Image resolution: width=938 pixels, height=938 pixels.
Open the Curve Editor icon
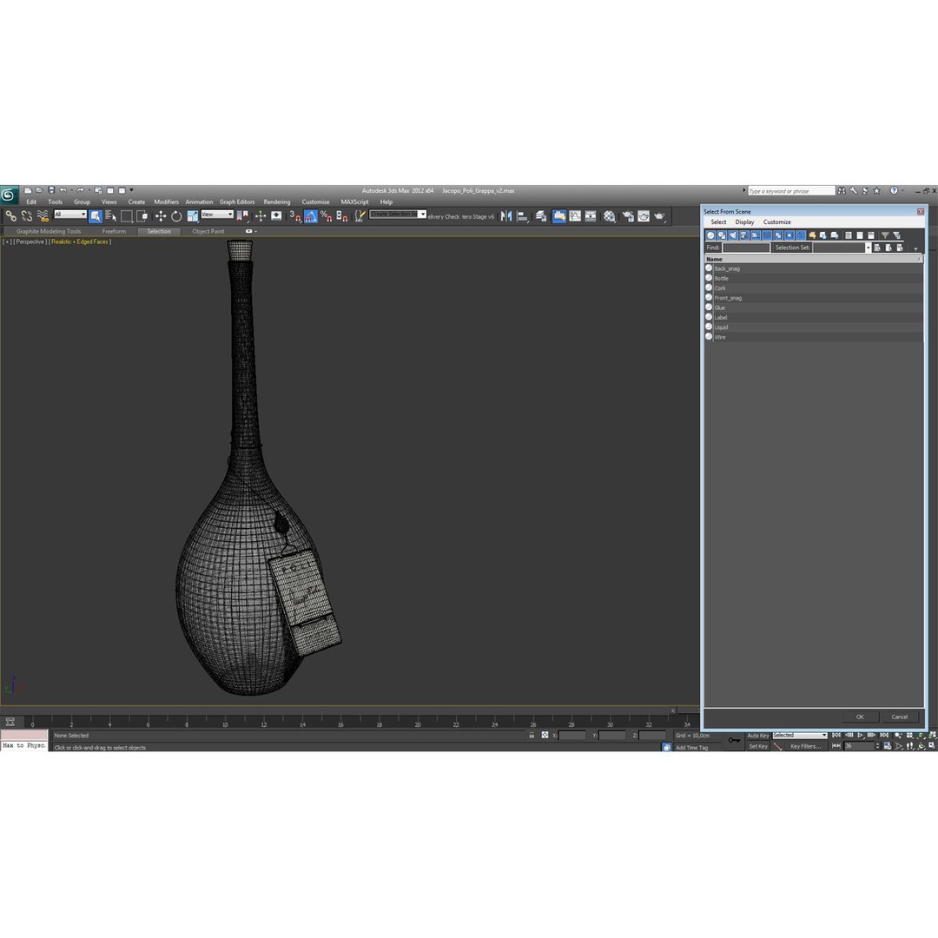tap(575, 216)
